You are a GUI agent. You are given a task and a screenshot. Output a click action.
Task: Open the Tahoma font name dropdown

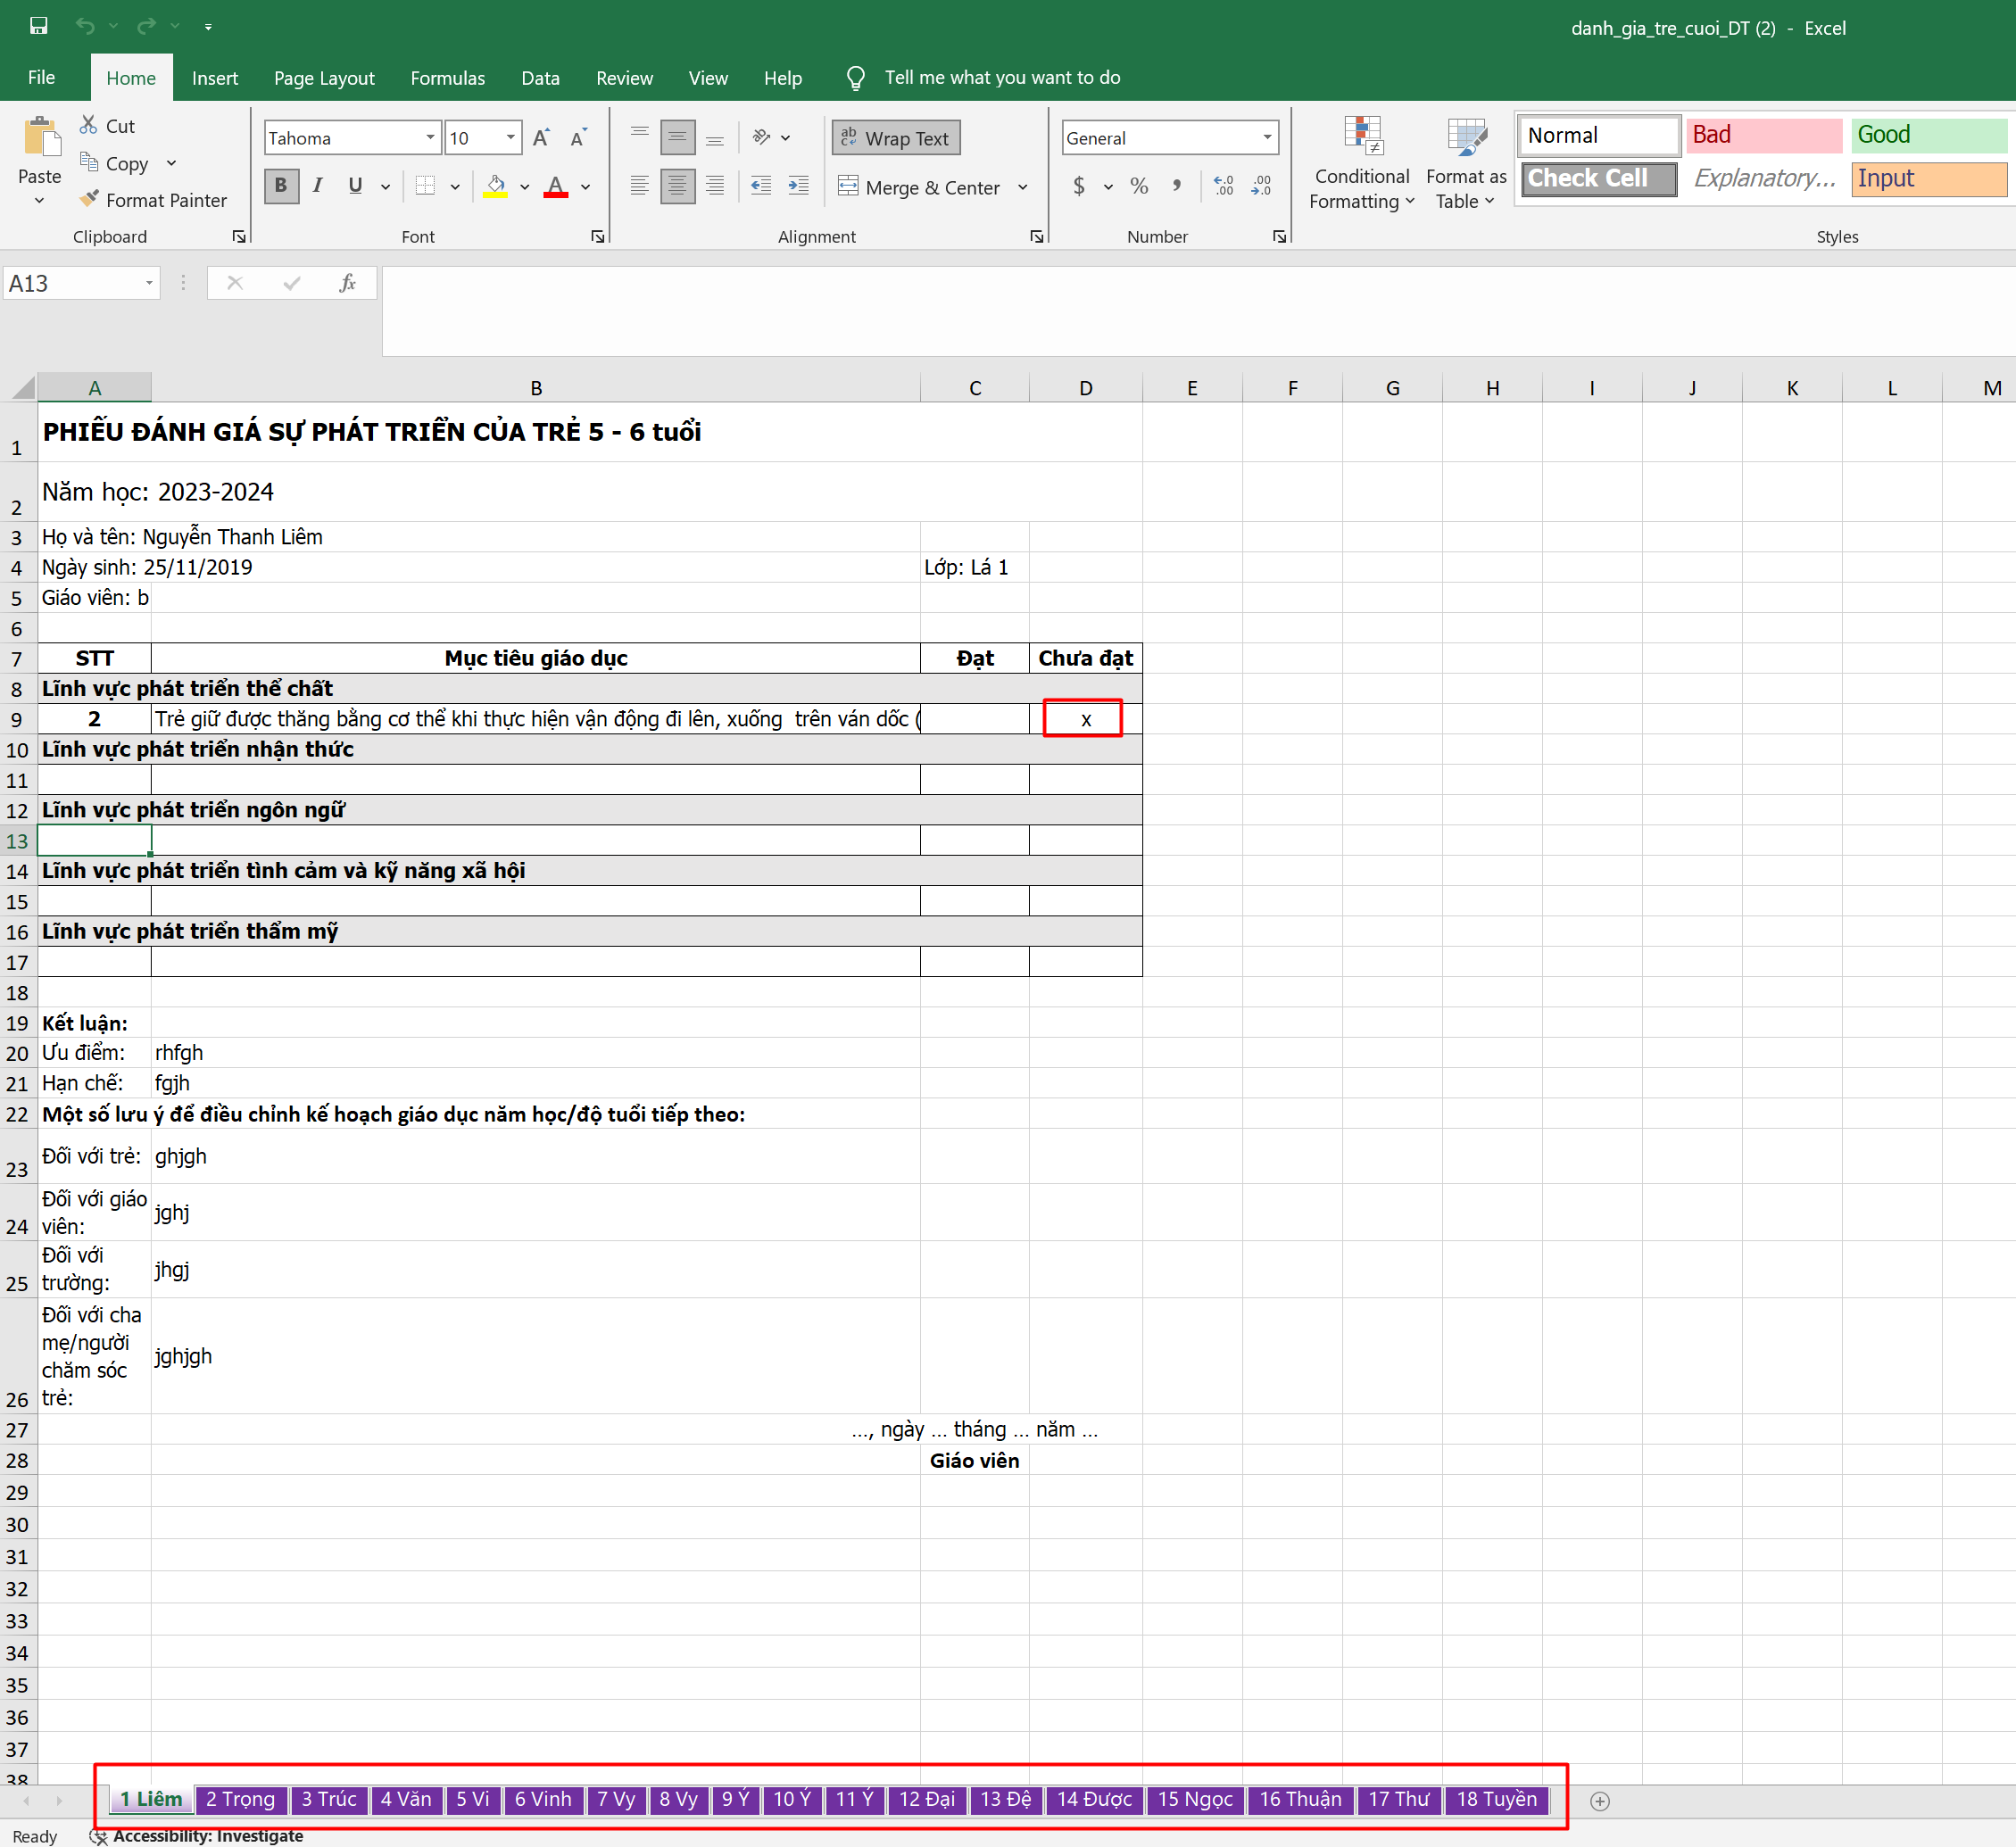tap(430, 138)
